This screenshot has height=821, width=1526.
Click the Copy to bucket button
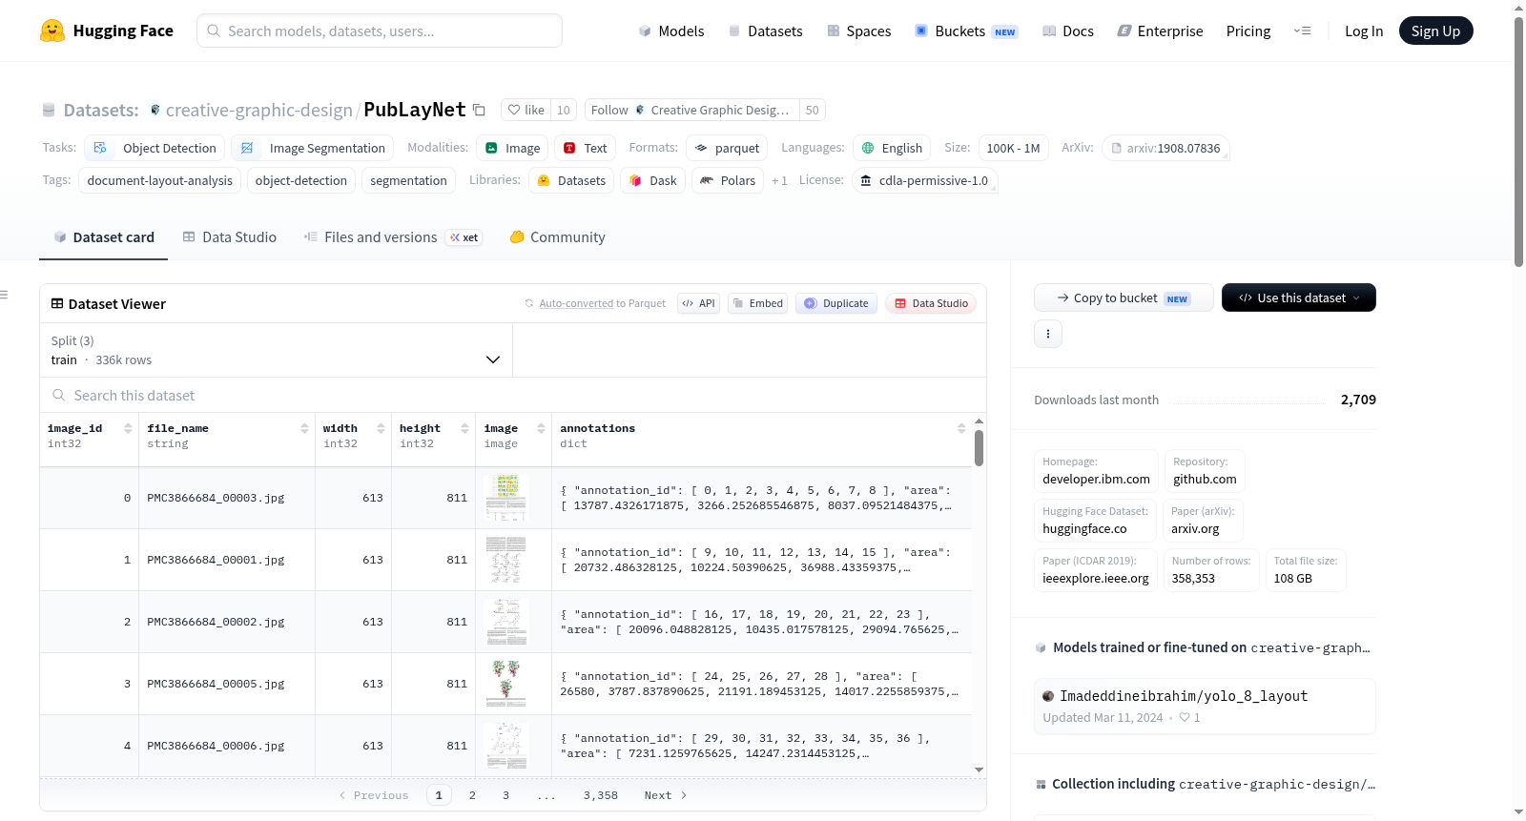[x=1124, y=298]
